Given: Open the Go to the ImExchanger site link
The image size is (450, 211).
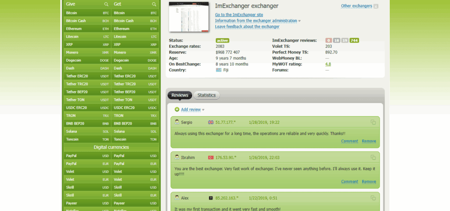Looking at the screenshot, I should [x=239, y=15].
